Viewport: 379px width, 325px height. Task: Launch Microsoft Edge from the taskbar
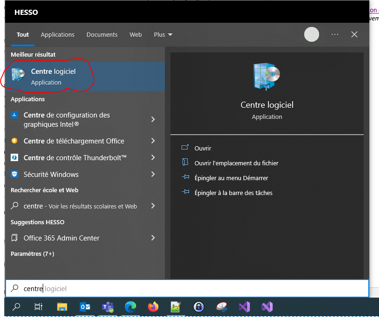pyautogui.click(x=131, y=307)
